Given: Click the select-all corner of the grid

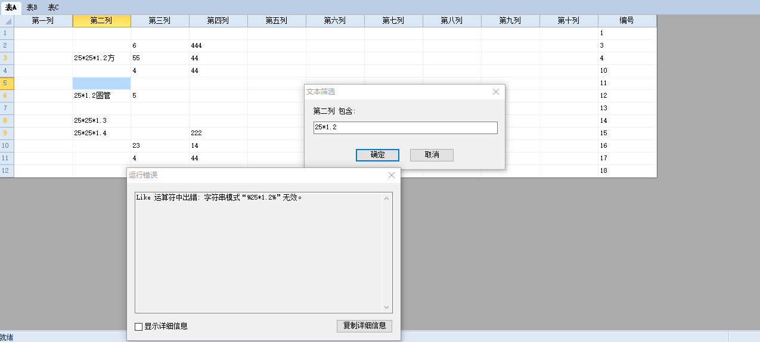Looking at the screenshot, I should click(x=7, y=21).
